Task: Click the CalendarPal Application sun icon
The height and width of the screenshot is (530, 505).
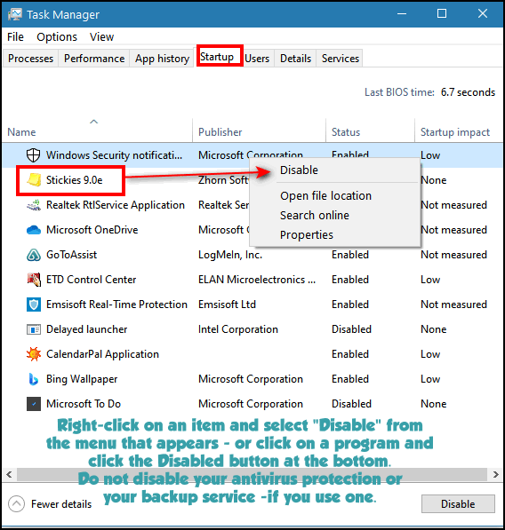Action: point(34,354)
